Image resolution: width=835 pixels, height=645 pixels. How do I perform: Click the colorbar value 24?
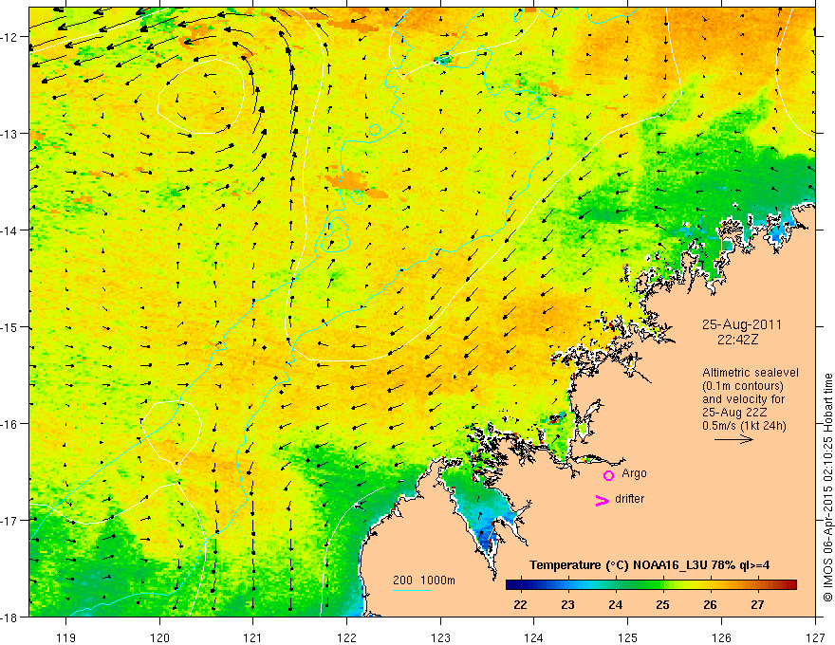[615, 604]
